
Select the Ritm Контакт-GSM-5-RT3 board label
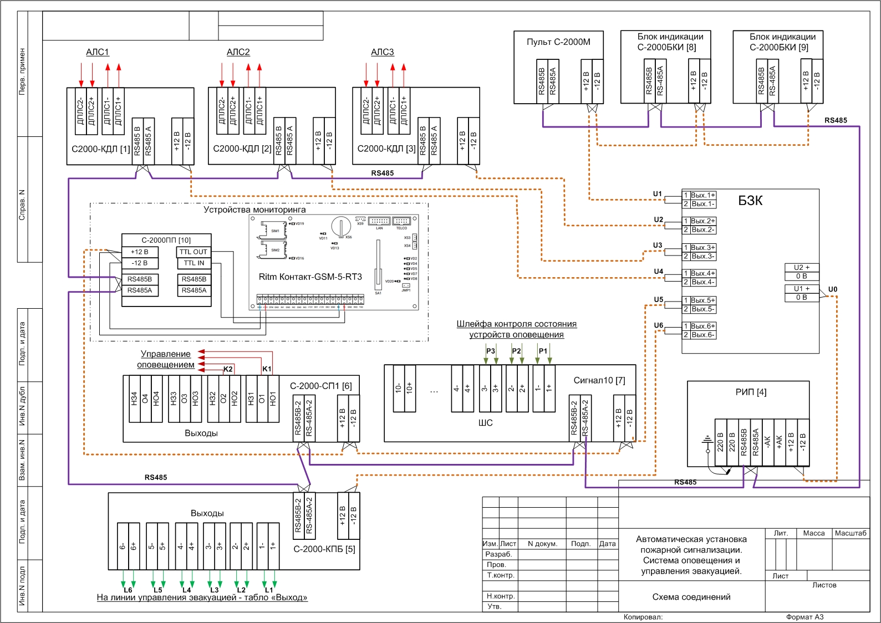(310, 277)
